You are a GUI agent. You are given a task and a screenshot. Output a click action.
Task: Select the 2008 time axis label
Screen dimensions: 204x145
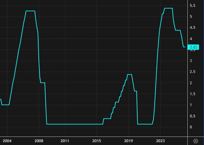pyautogui.click(x=39, y=141)
